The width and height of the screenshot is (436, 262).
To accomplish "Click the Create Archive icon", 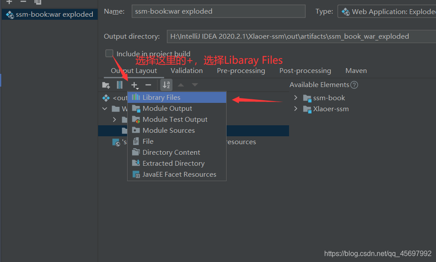I will 120,85.
